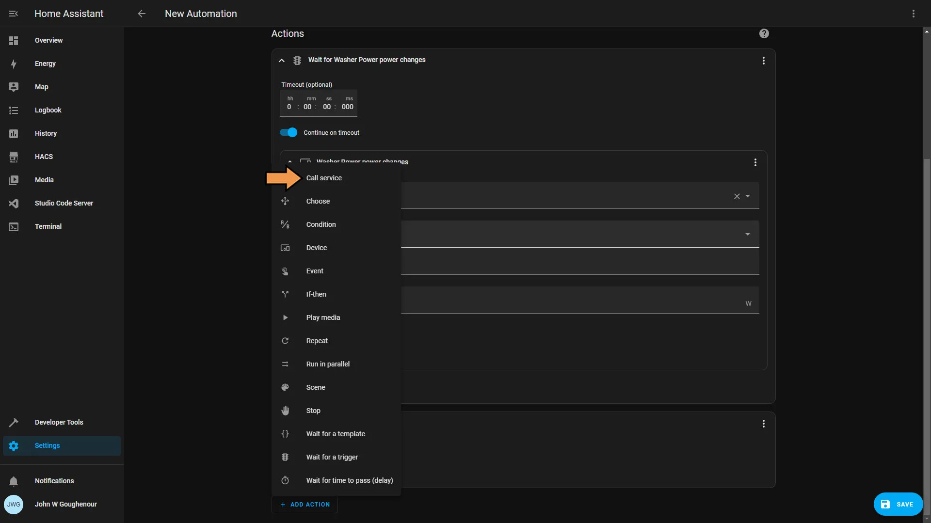This screenshot has width=931, height=523.
Task: Select Device action type
Action: 337,248
